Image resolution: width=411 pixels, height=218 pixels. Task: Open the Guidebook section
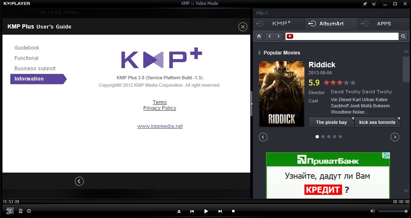27,48
